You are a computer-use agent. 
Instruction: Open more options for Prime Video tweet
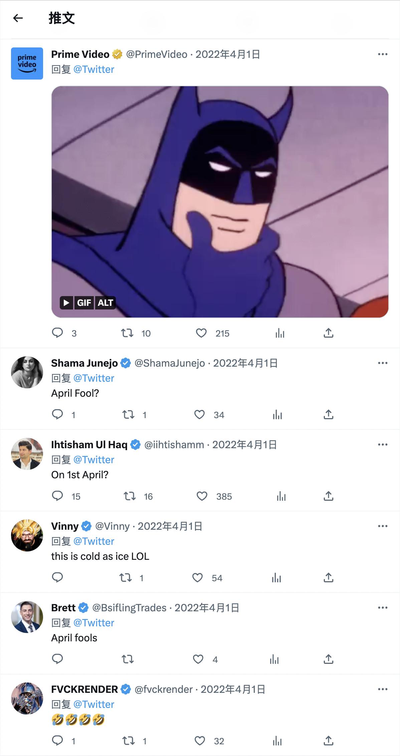(x=383, y=54)
